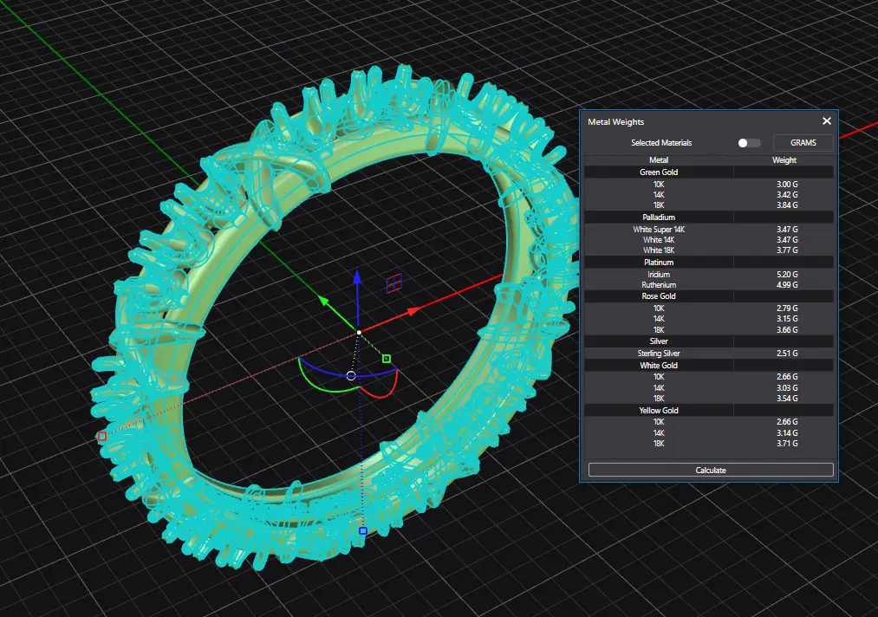Select the Palladium header row
878x617 pixels.
point(709,218)
